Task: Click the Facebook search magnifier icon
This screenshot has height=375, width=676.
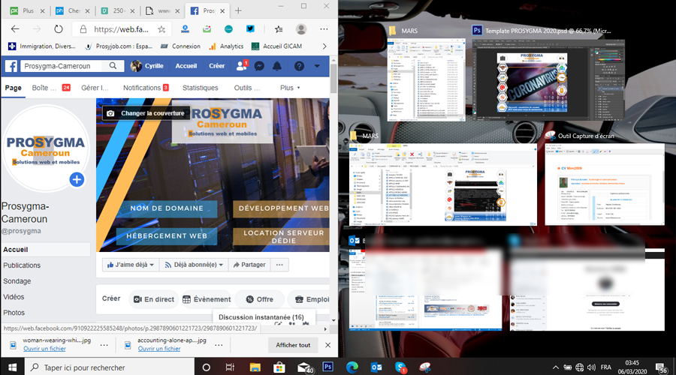Action: tap(113, 66)
